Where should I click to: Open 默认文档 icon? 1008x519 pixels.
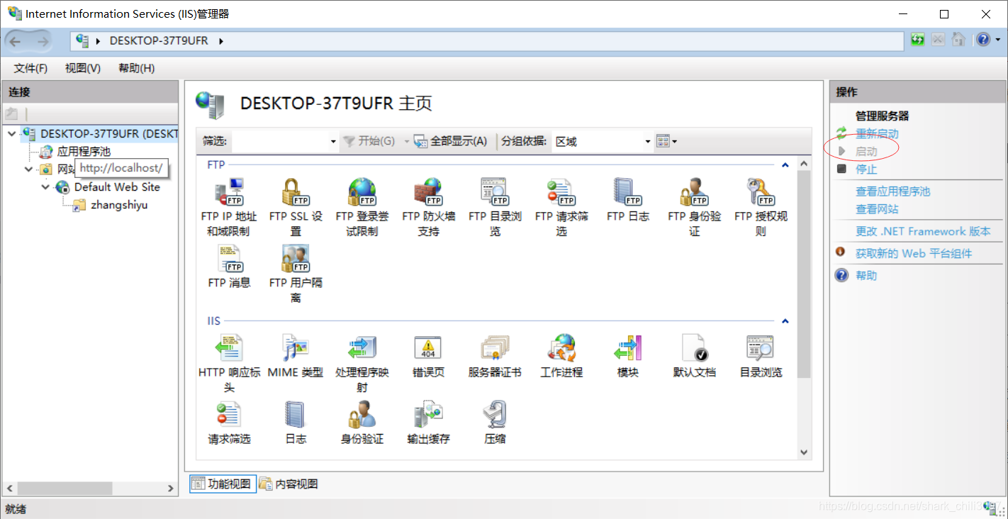(x=694, y=347)
